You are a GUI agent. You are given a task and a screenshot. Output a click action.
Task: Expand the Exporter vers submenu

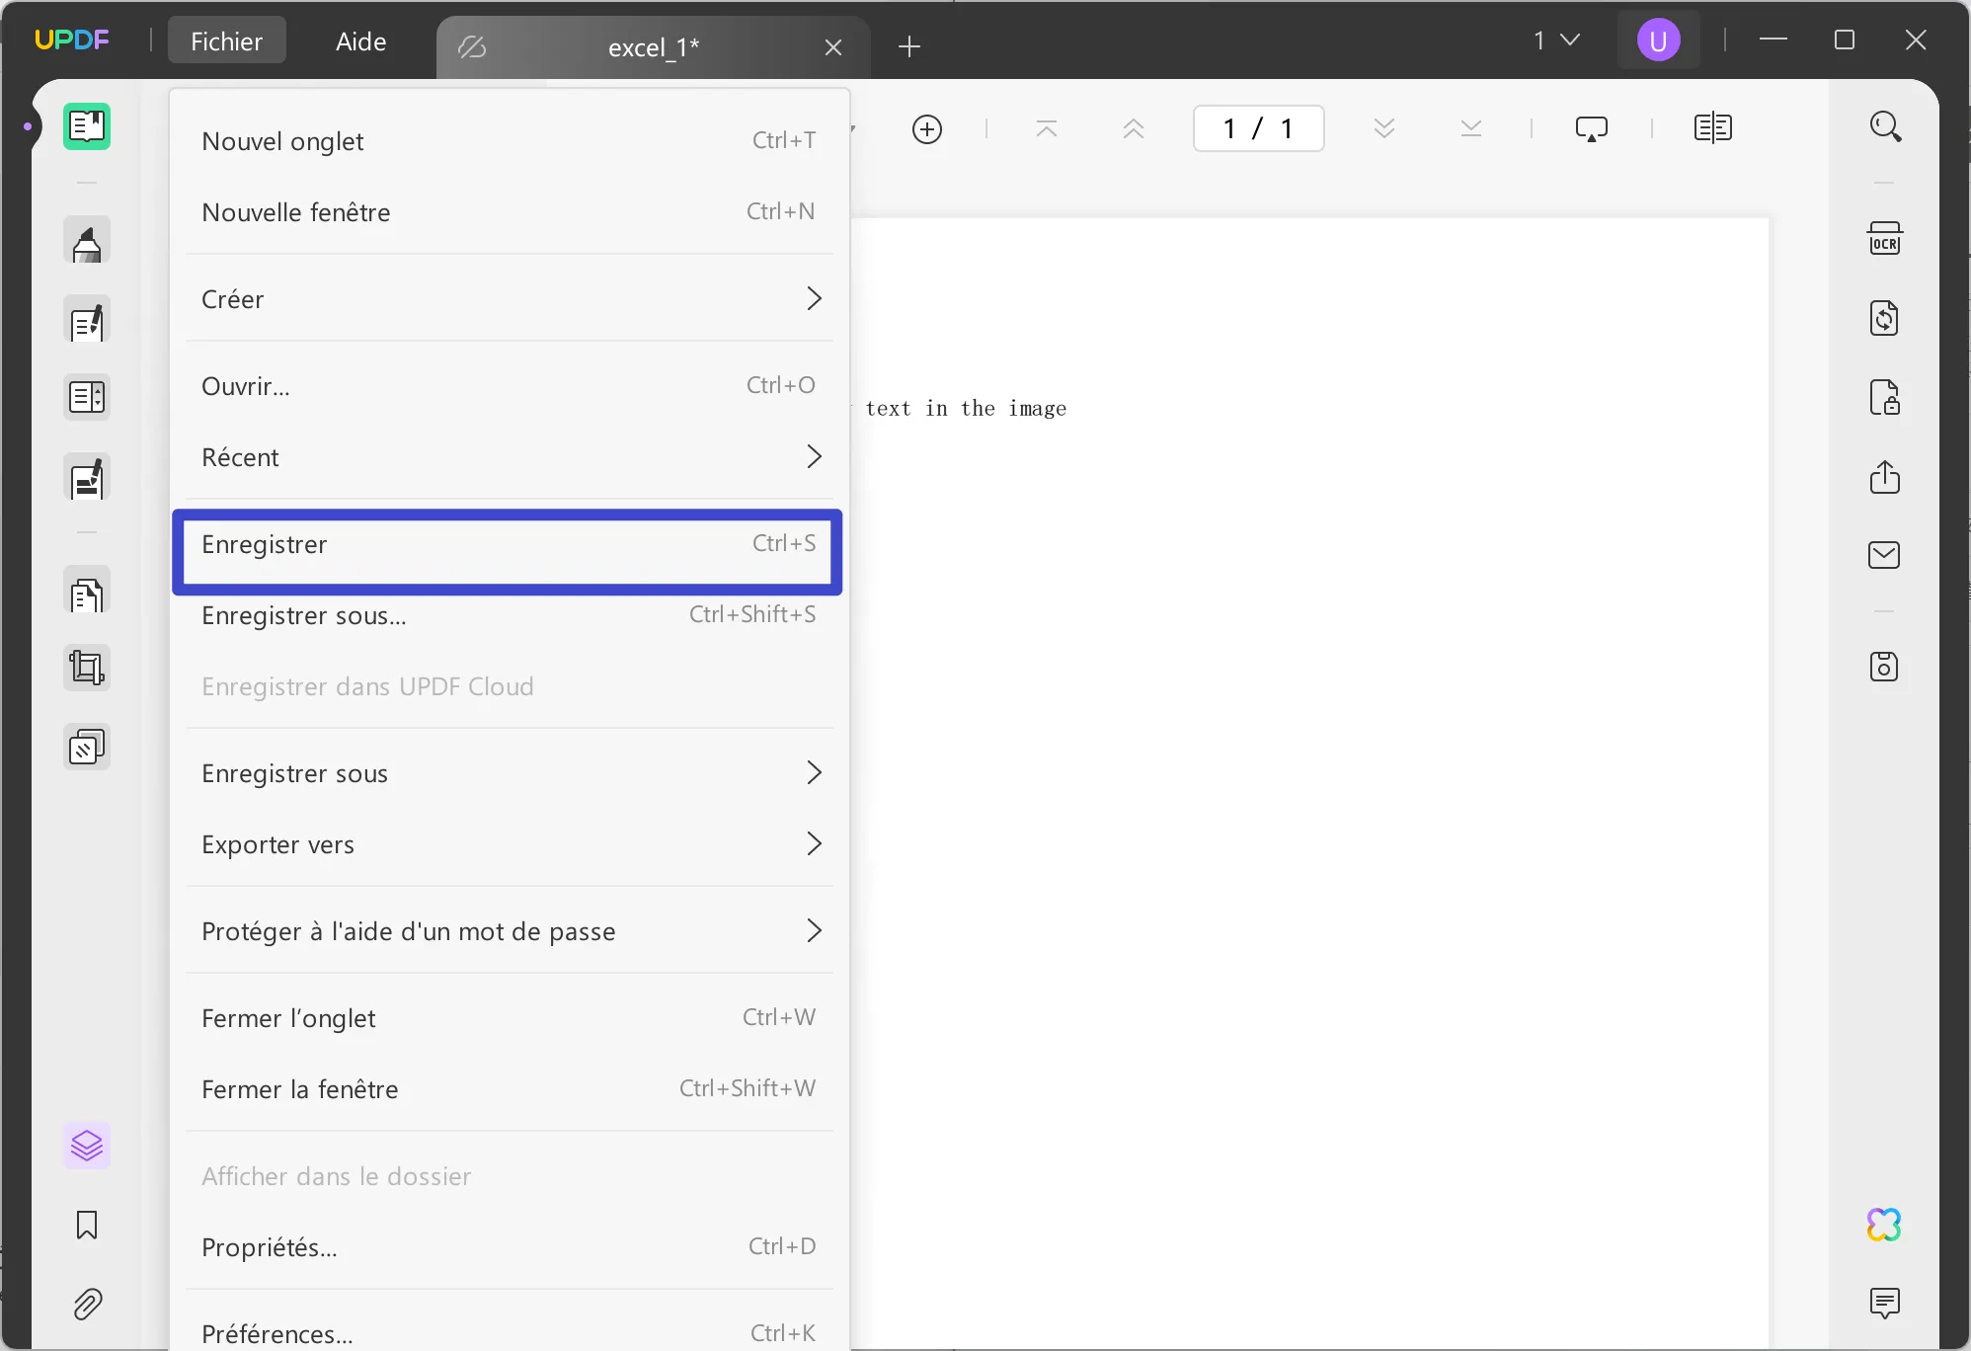[x=510, y=843]
